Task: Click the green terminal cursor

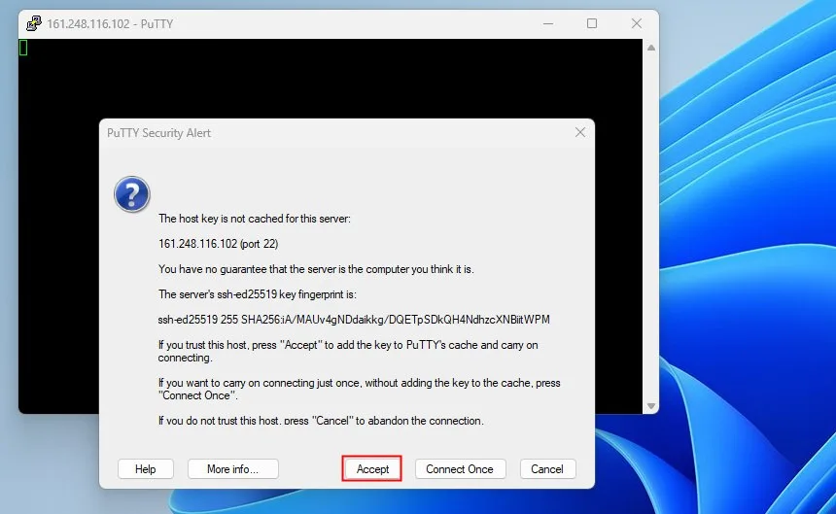Action: tap(23, 48)
